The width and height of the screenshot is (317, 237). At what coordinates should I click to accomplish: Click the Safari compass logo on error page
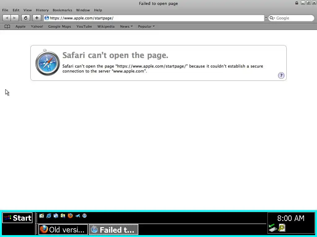47,62
